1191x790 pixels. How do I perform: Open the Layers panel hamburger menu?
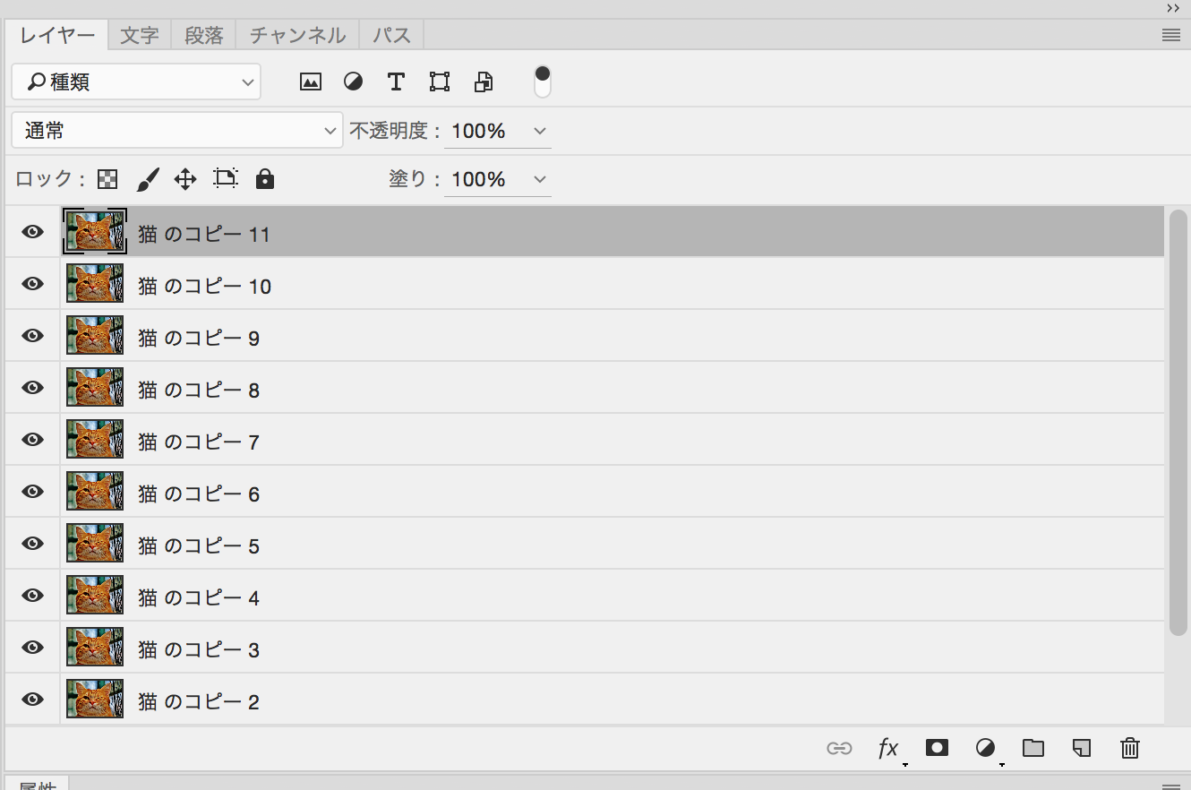1170,36
